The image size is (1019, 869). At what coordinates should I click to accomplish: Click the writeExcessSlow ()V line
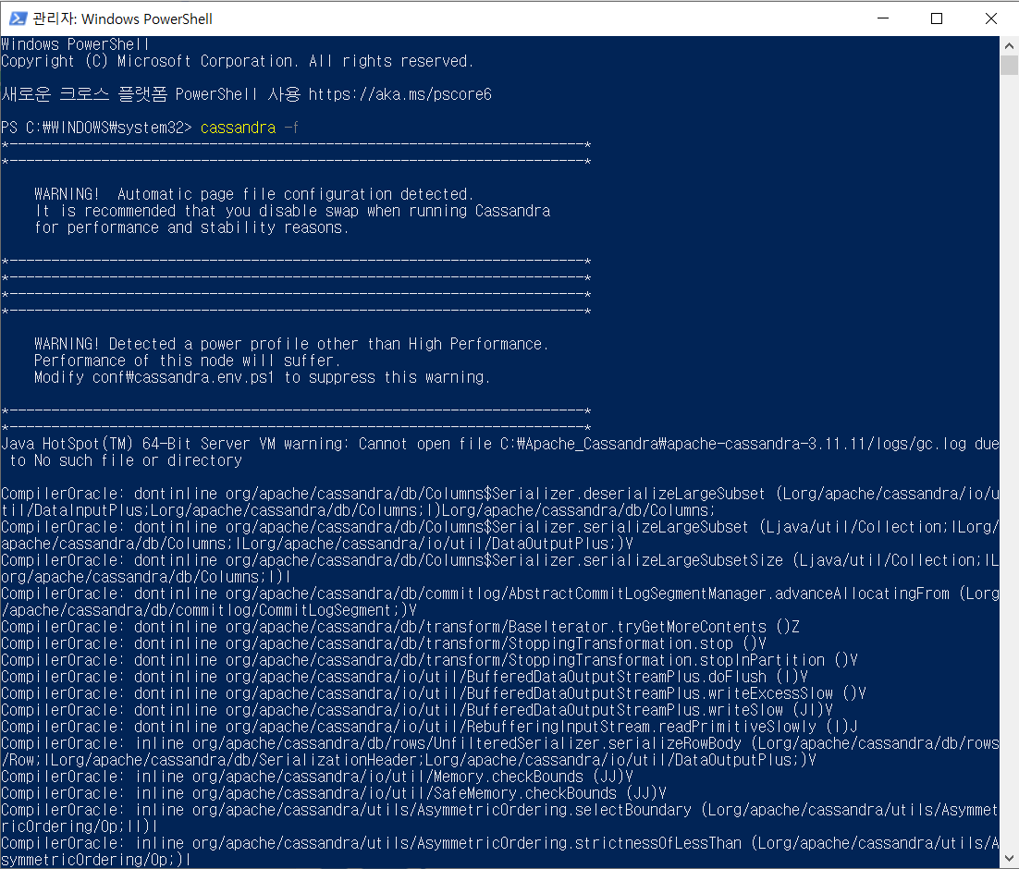coord(434,693)
